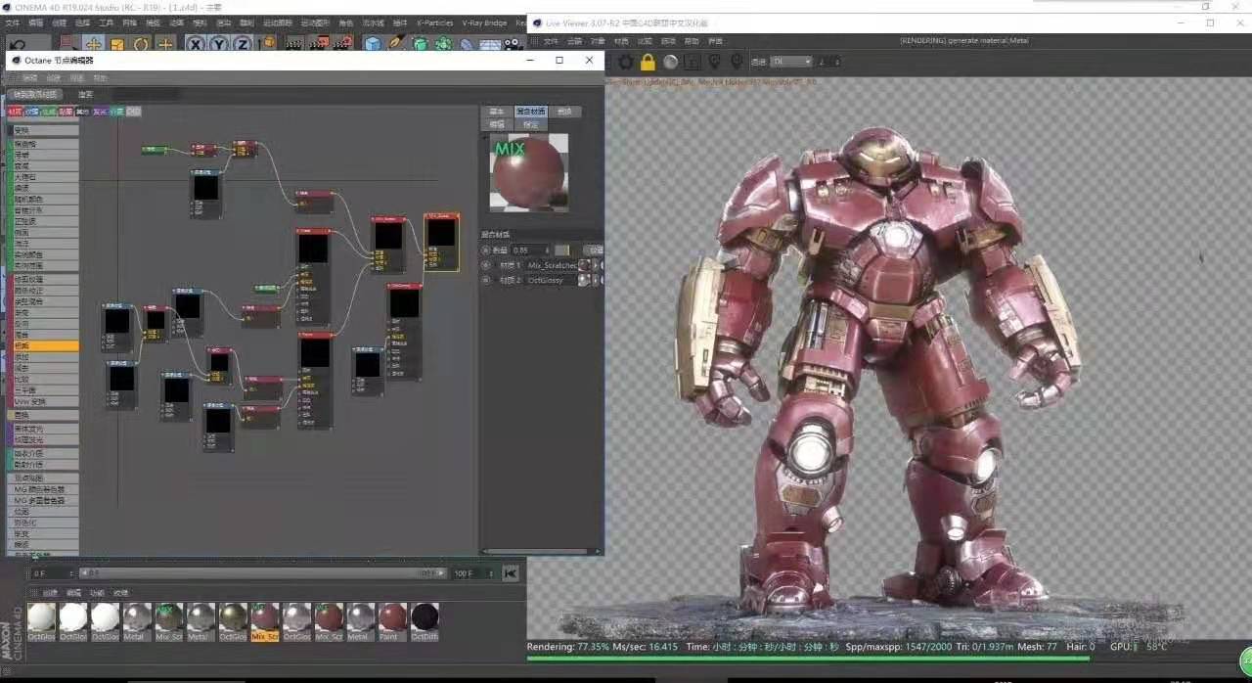Open 材质 menu in Live Viewer
The image size is (1252, 683).
621,41
